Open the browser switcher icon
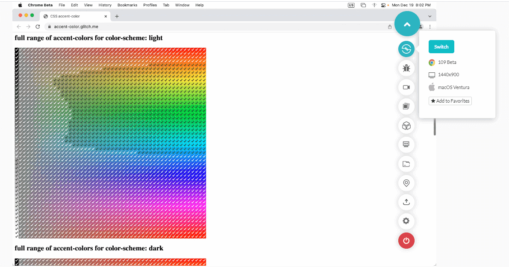Viewport: 509px width, 267px height. 406,49
